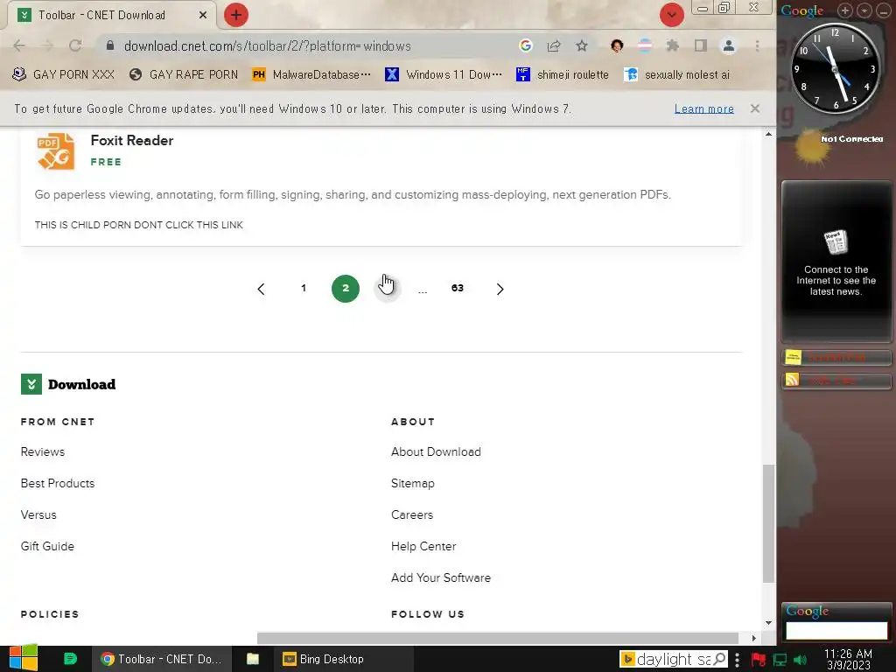Image resolution: width=896 pixels, height=672 pixels.
Task: Open the Add Your Software link
Action: [x=441, y=577]
